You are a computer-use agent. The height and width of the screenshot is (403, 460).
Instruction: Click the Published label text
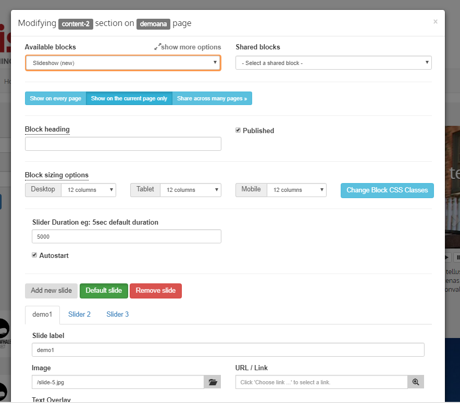(x=258, y=131)
